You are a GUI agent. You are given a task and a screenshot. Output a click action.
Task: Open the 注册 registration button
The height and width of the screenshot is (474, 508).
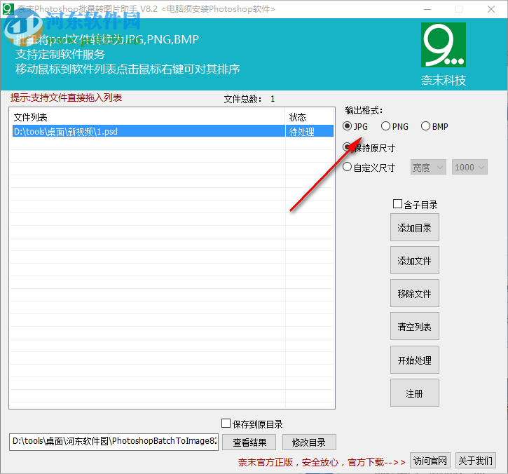pyautogui.click(x=414, y=393)
